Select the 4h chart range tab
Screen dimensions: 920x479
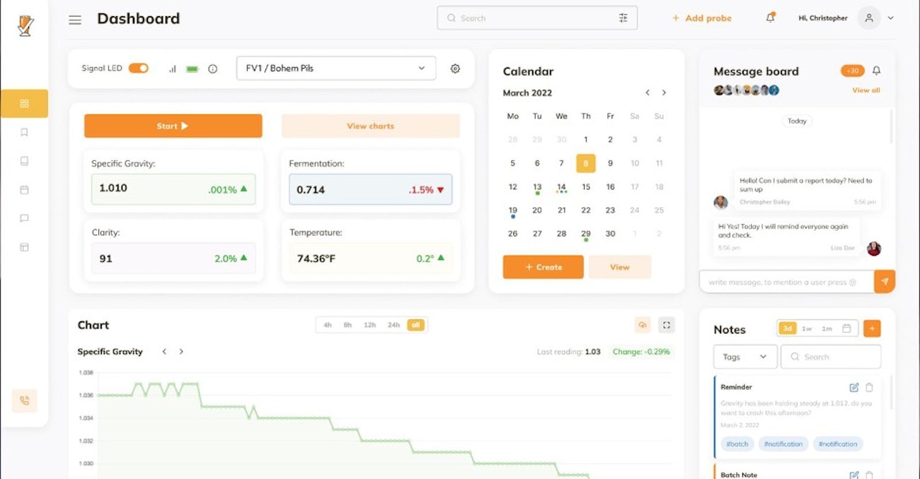pyautogui.click(x=328, y=325)
